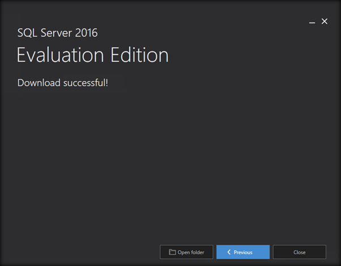Click the Download successful! message

pyautogui.click(x=63, y=83)
